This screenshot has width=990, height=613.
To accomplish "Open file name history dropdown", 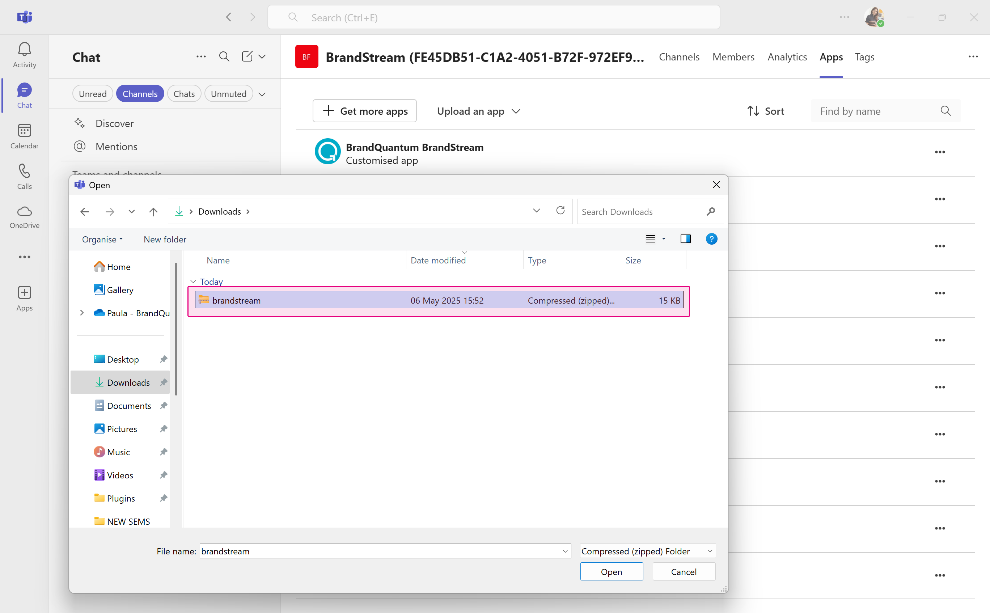I will 565,551.
